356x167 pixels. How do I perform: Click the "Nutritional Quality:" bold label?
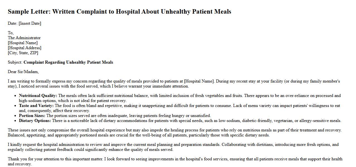tap(38, 96)
